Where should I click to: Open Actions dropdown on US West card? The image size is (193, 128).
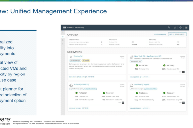(146, 108)
